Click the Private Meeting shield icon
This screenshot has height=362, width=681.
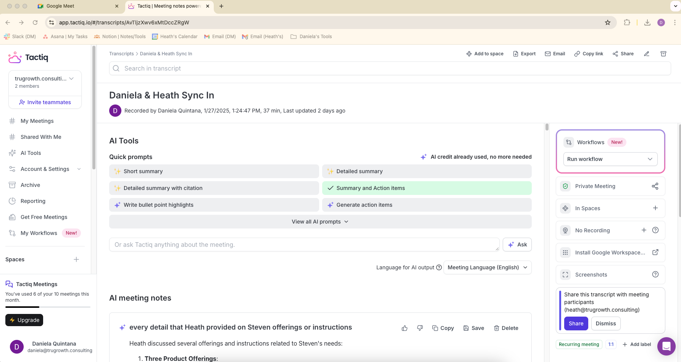[565, 186]
